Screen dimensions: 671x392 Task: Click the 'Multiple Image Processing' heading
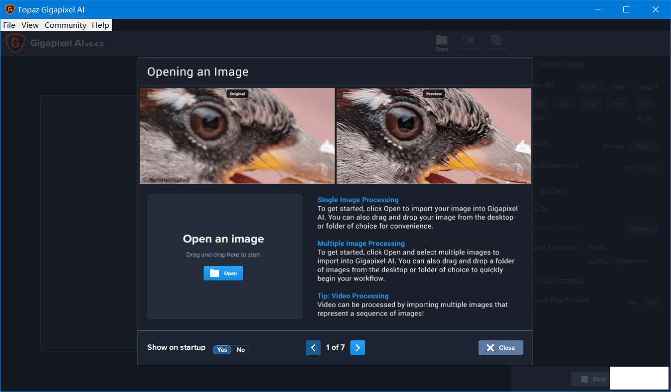(361, 243)
